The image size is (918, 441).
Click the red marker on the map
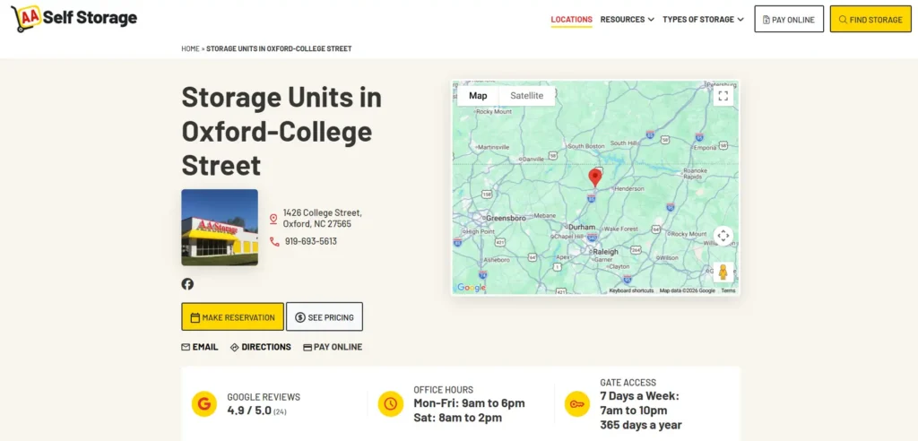(x=595, y=177)
